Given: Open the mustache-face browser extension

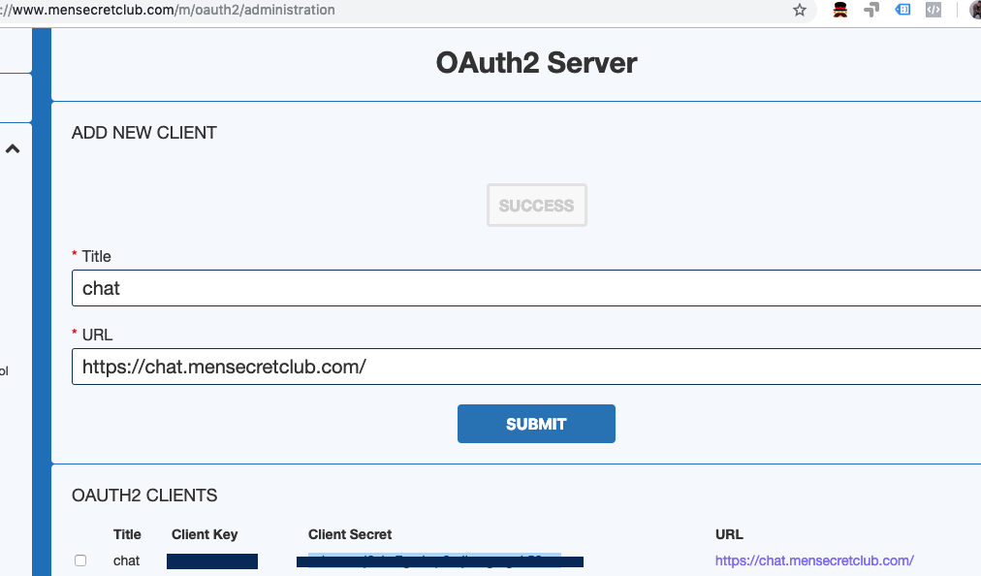Looking at the screenshot, I should (x=841, y=10).
